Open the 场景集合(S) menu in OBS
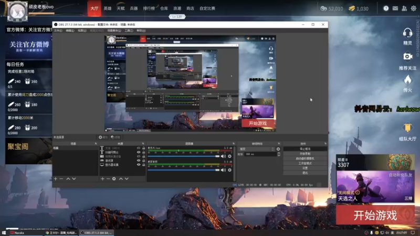This screenshot has width=420, height=236. 114,30
